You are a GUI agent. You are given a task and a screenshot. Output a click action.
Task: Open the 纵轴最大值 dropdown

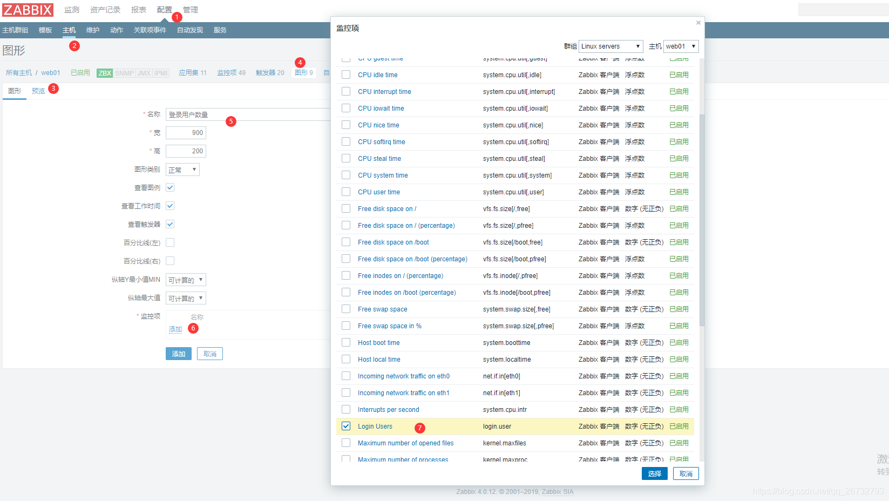(x=186, y=298)
